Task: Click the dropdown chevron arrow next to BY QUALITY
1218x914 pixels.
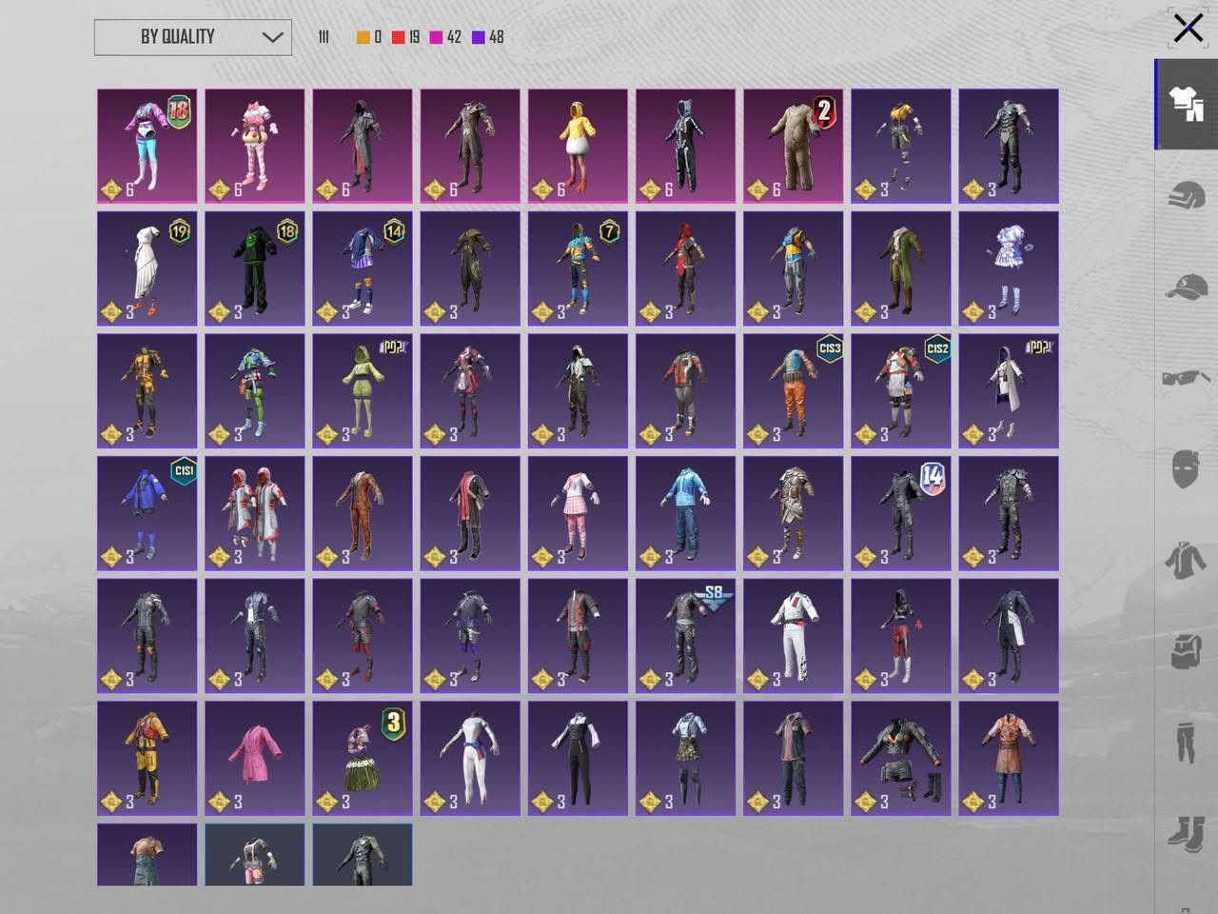Action: pos(272,38)
